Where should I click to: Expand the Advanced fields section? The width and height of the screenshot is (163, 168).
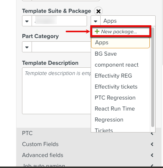point(89,155)
